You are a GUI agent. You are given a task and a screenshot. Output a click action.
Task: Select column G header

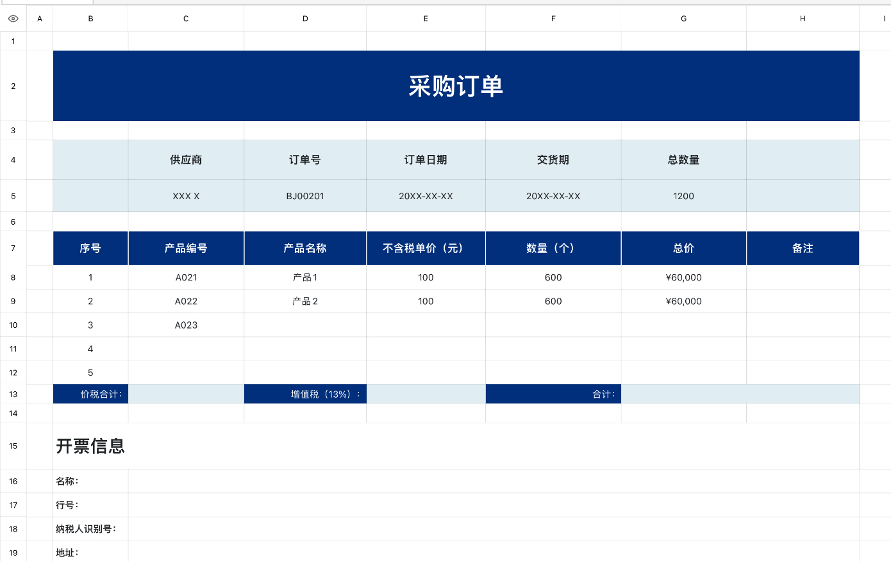(x=684, y=19)
